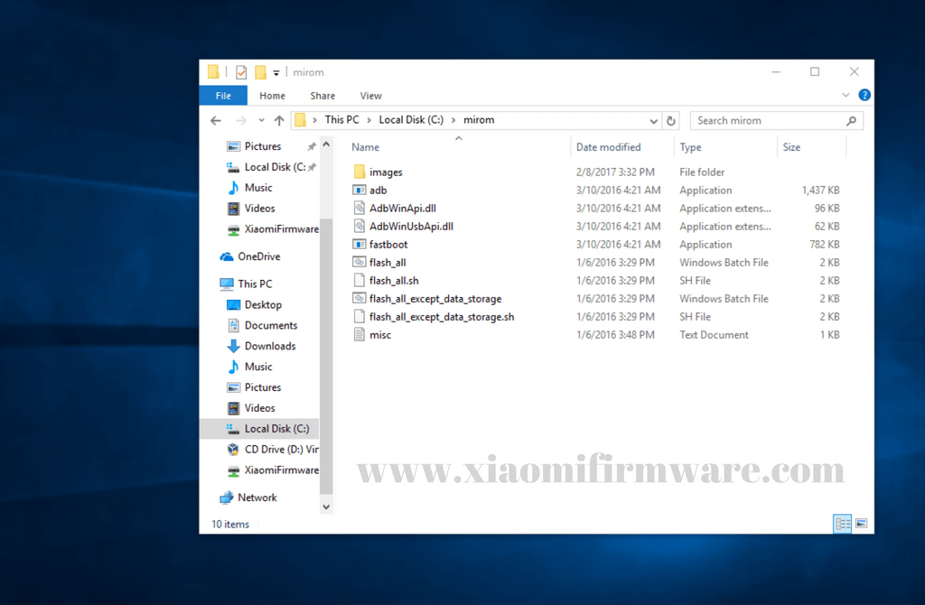Select flash_all_except_data_storage.sh file icon
Screen dimensions: 925x605
(x=360, y=317)
